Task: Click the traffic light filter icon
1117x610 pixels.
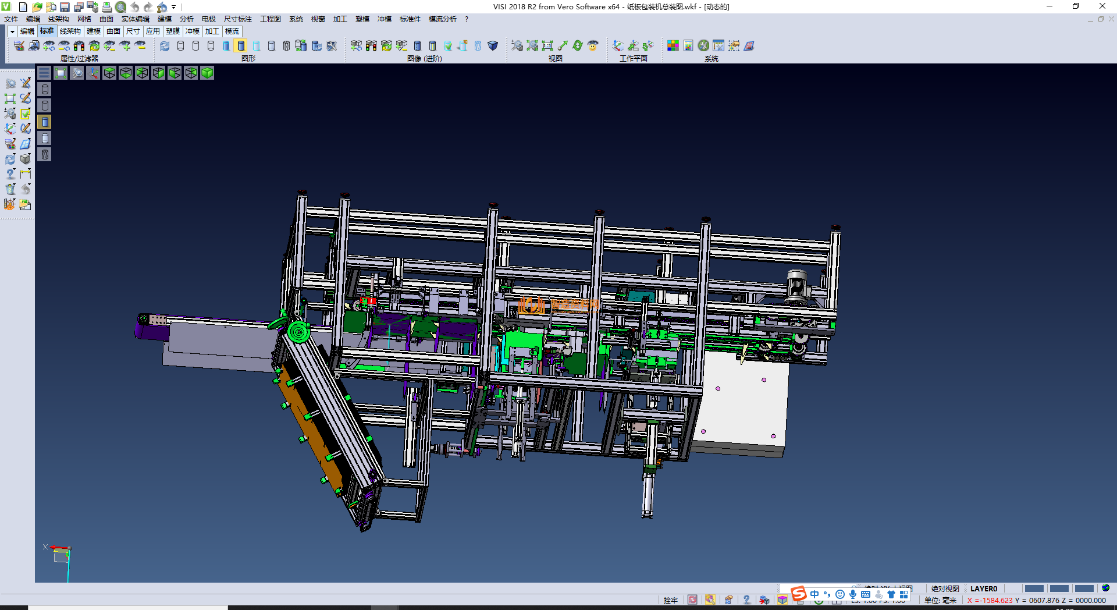Action: click(79, 46)
